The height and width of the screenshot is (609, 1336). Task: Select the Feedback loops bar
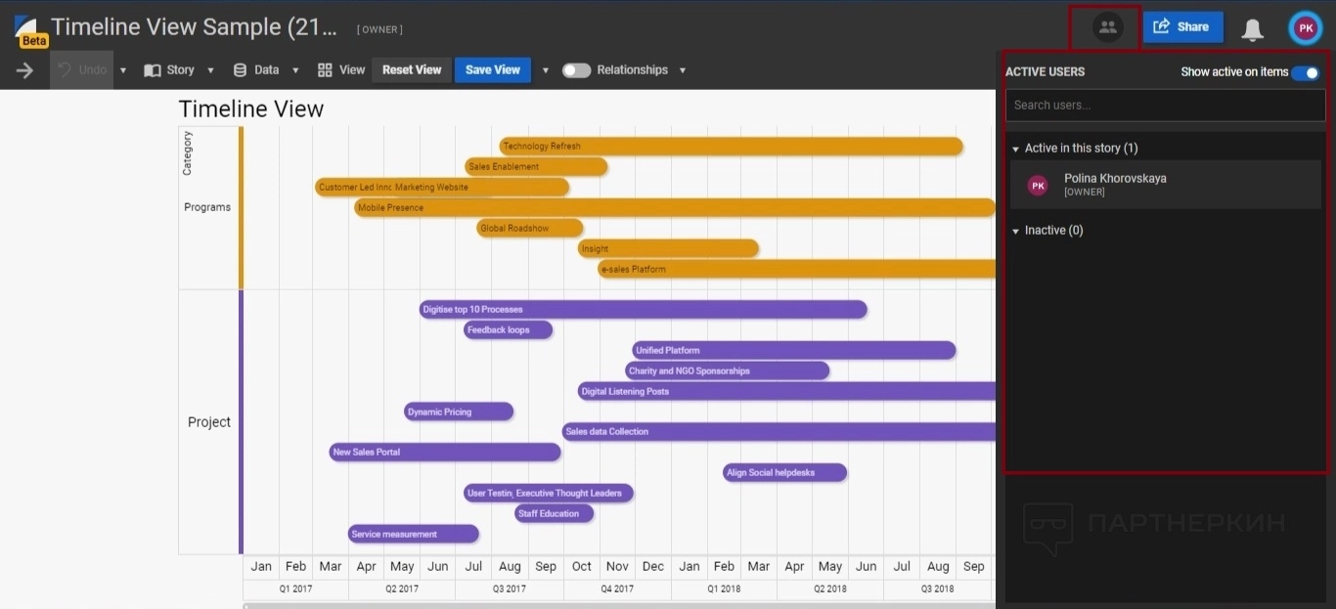pos(508,330)
